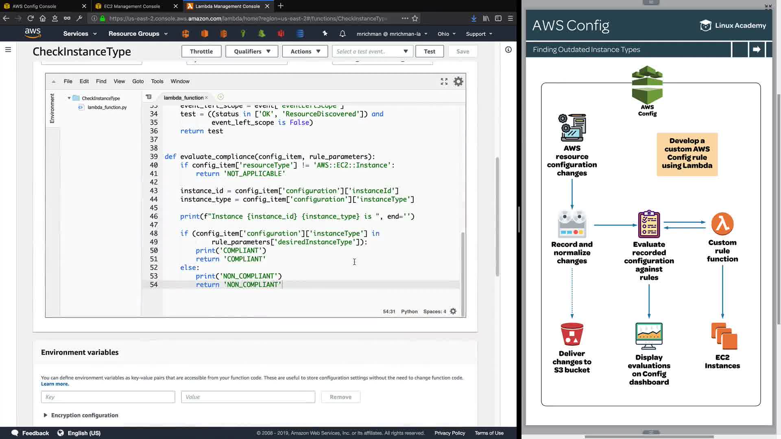Image resolution: width=781 pixels, height=439 pixels.
Task: Click the notifications bell icon
Action: [x=343, y=34]
